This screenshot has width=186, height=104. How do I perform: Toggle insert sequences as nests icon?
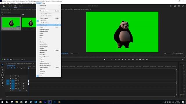click(8, 68)
